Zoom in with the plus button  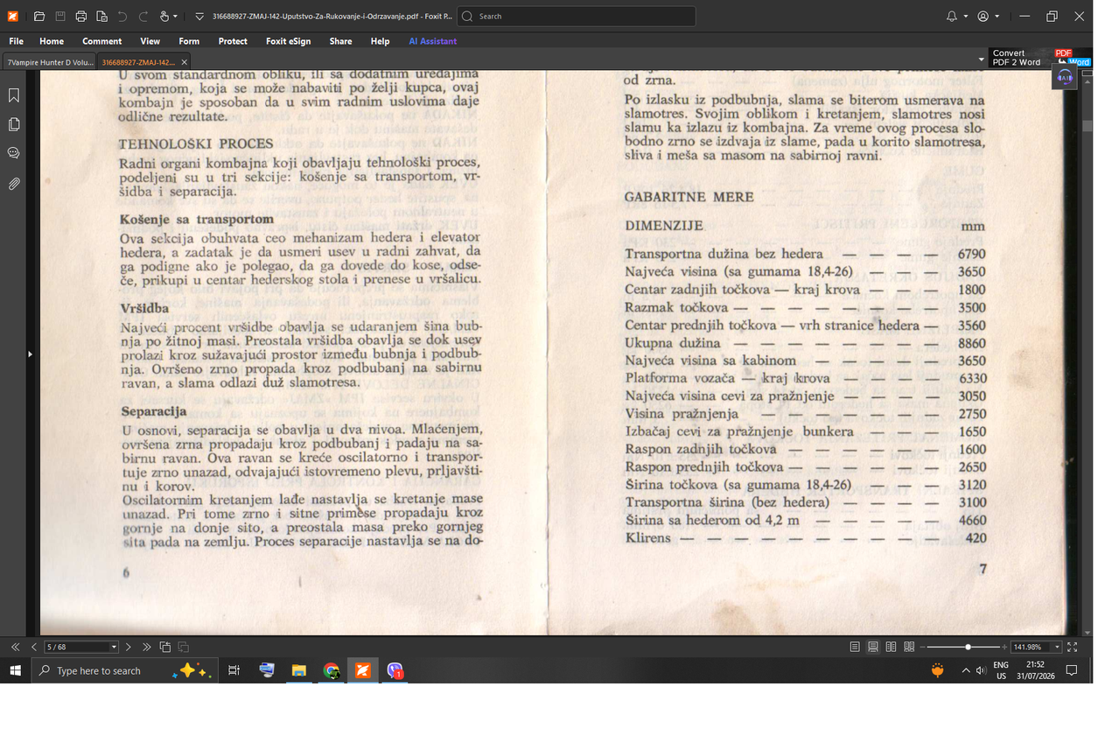pyautogui.click(x=1004, y=647)
